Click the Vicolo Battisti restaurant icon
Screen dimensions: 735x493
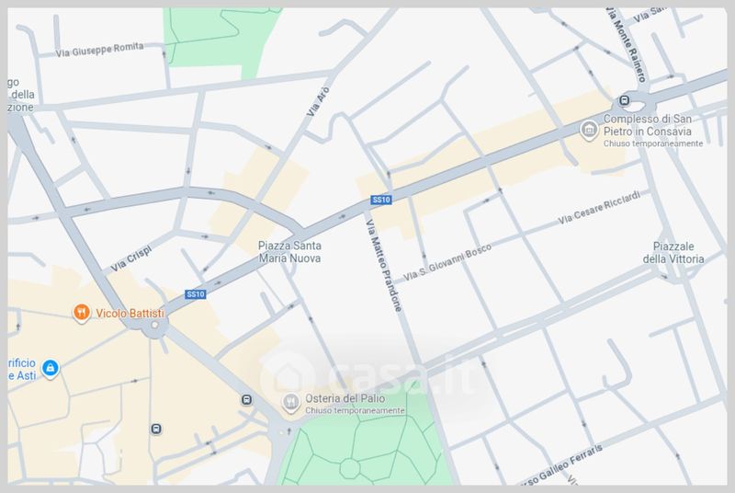pyautogui.click(x=82, y=313)
